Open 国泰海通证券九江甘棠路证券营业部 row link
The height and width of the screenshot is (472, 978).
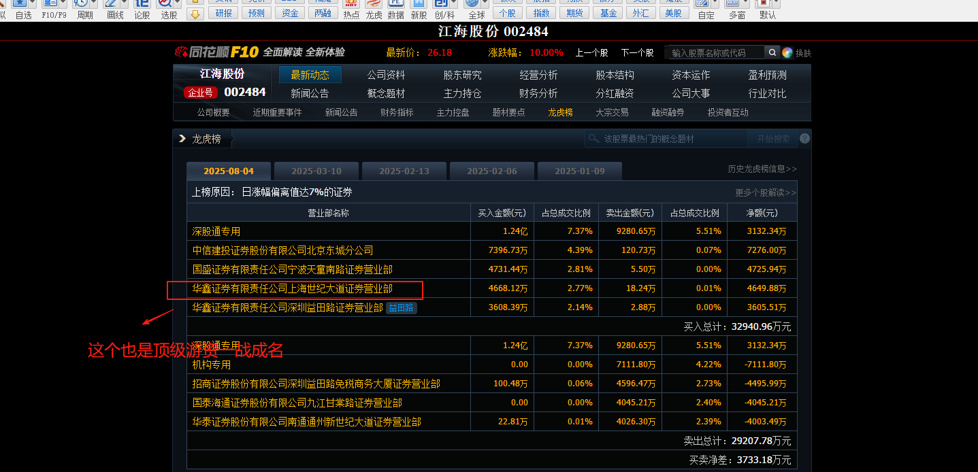297,403
